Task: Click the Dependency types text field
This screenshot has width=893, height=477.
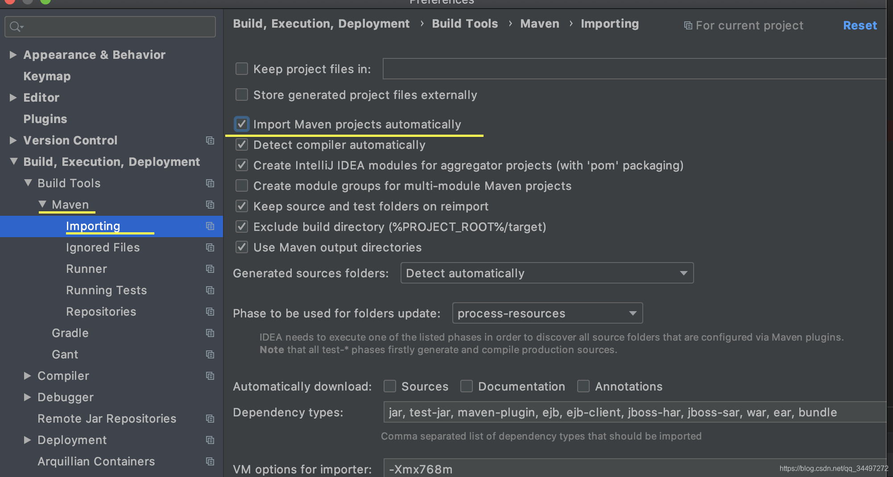Action: click(x=634, y=412)
